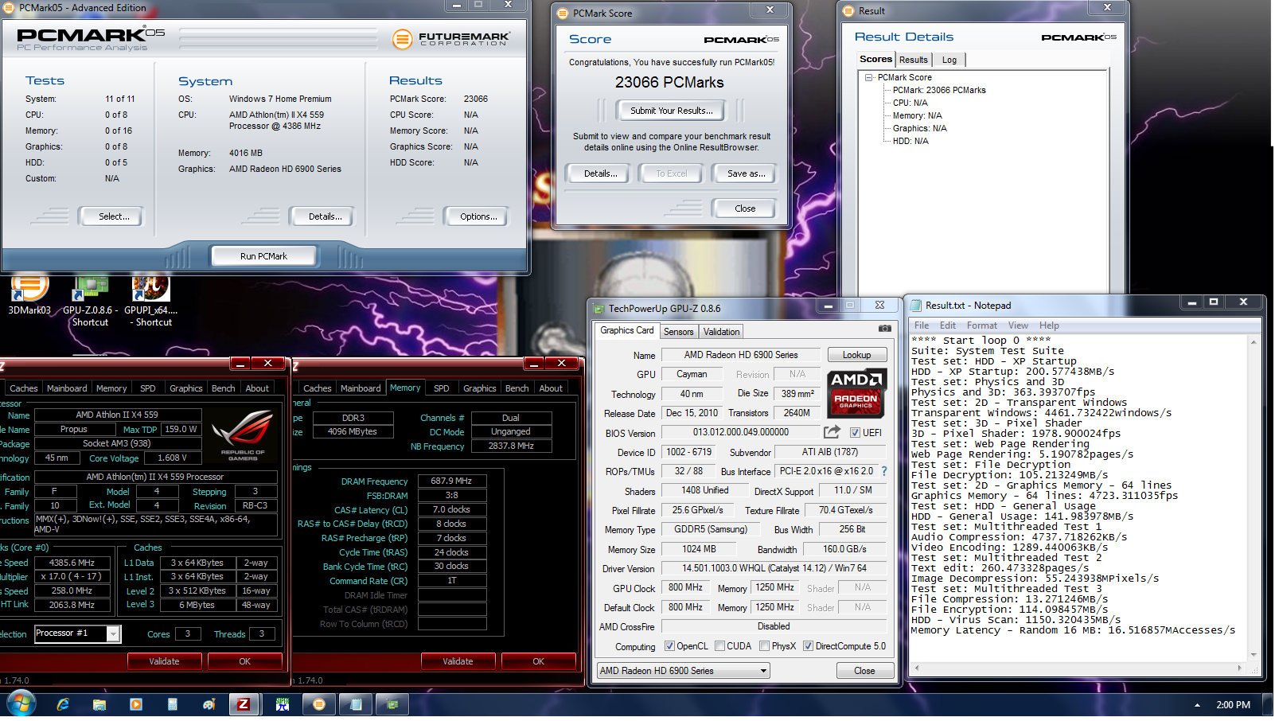Screen dimensions: 1275x721
Task: Click Details... under System in PCMark05
Action: [x=325, y=216]
